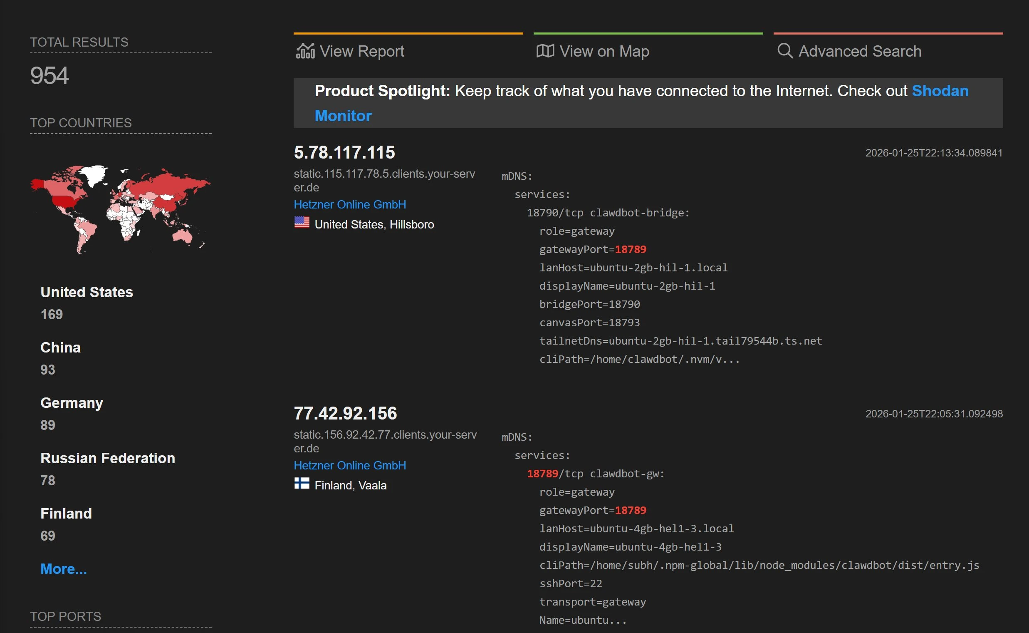This screenshot has height=633, width=1029.
Task: Click the red 18789 gatewayPort value
Action: point(631,249)
